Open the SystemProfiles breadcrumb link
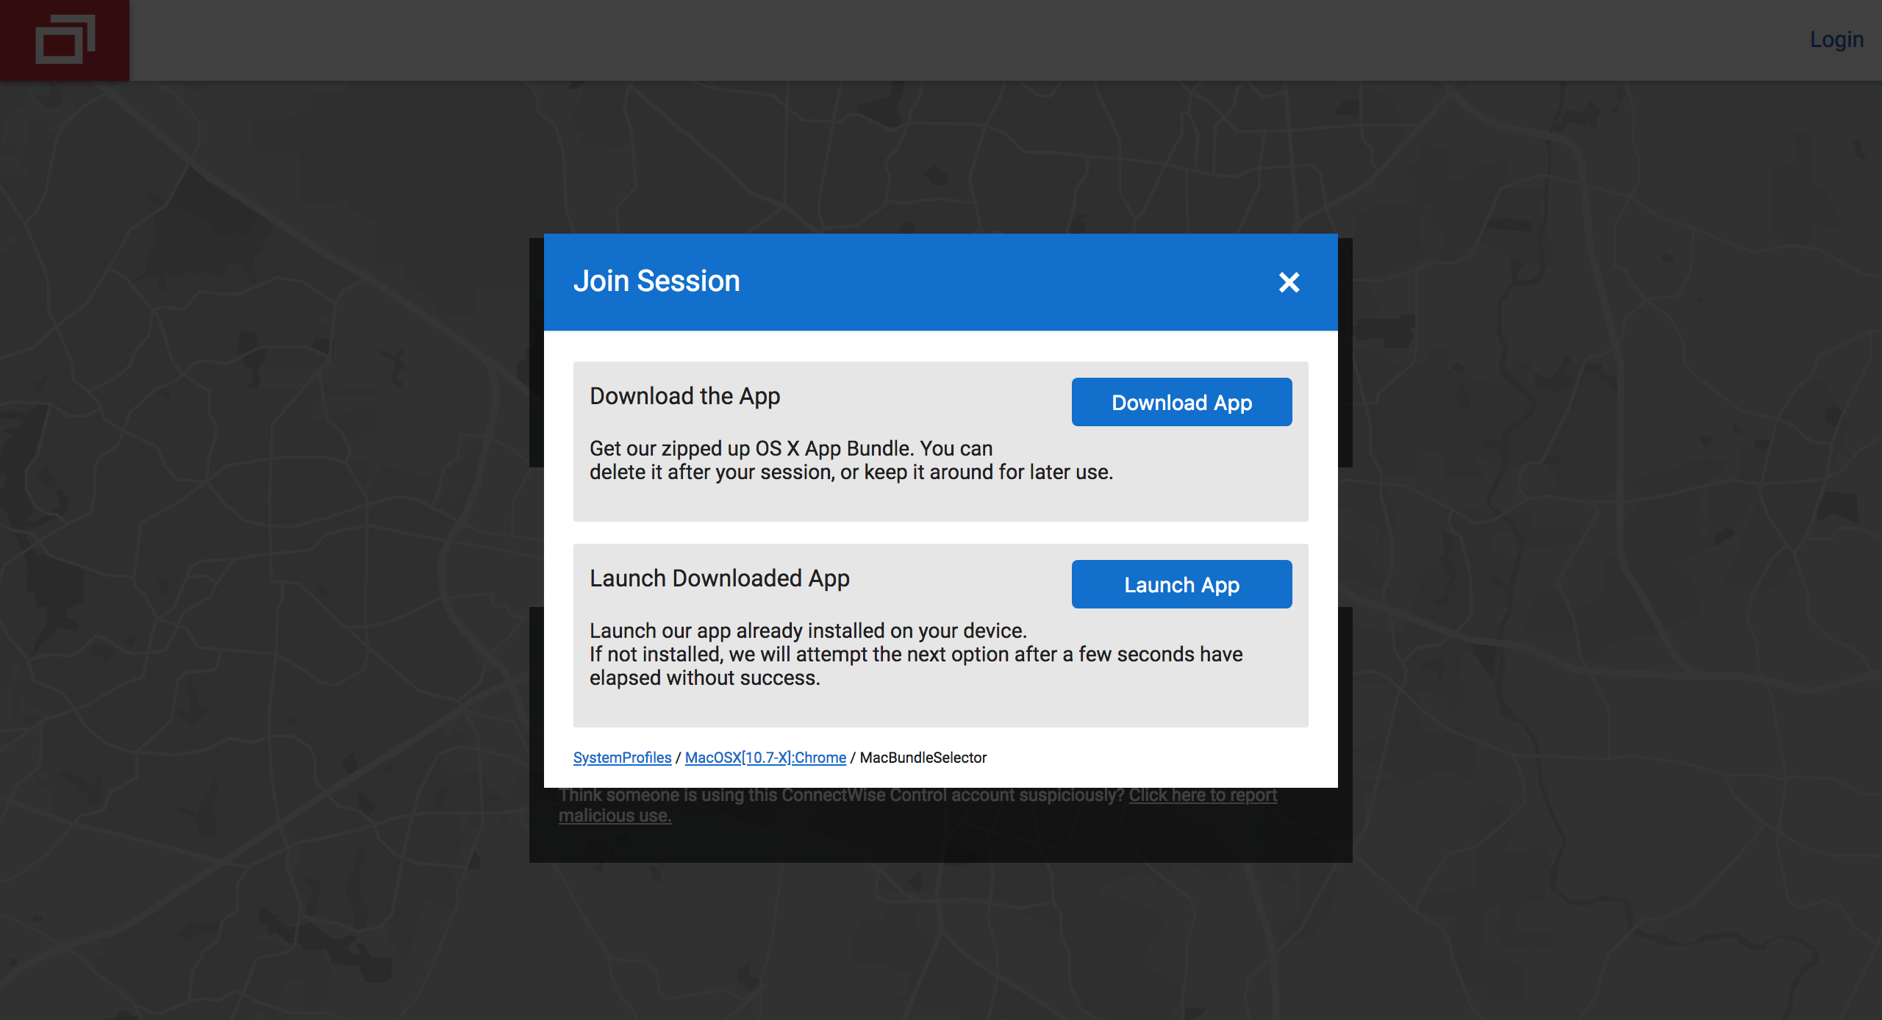Image resolution: width=1882 pixels, height=1020 pixels. click(x=622, y=757)
